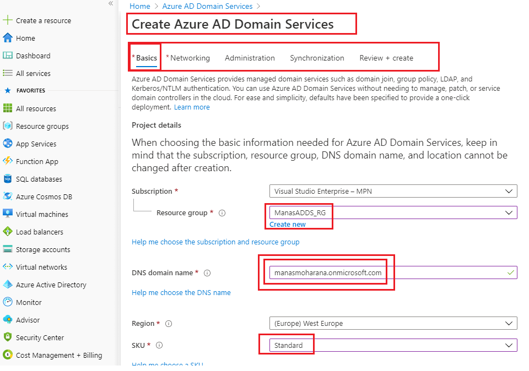The image size is (529, 371).
Task: Click the Load balancers diamond icon
Action: 7,232
